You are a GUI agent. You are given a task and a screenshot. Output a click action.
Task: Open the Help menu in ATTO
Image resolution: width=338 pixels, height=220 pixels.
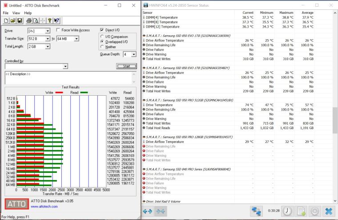(28, 13)
